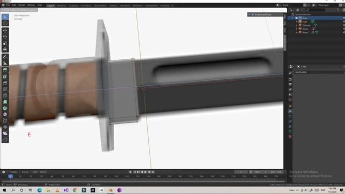Collapse the top collection in the outliner
Image resolution: width=345 pixels, height=194 pixels.
(293, 18)
